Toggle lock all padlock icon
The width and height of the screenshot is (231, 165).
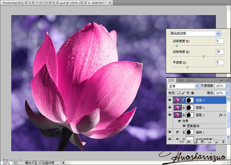[x=192, y=93]
